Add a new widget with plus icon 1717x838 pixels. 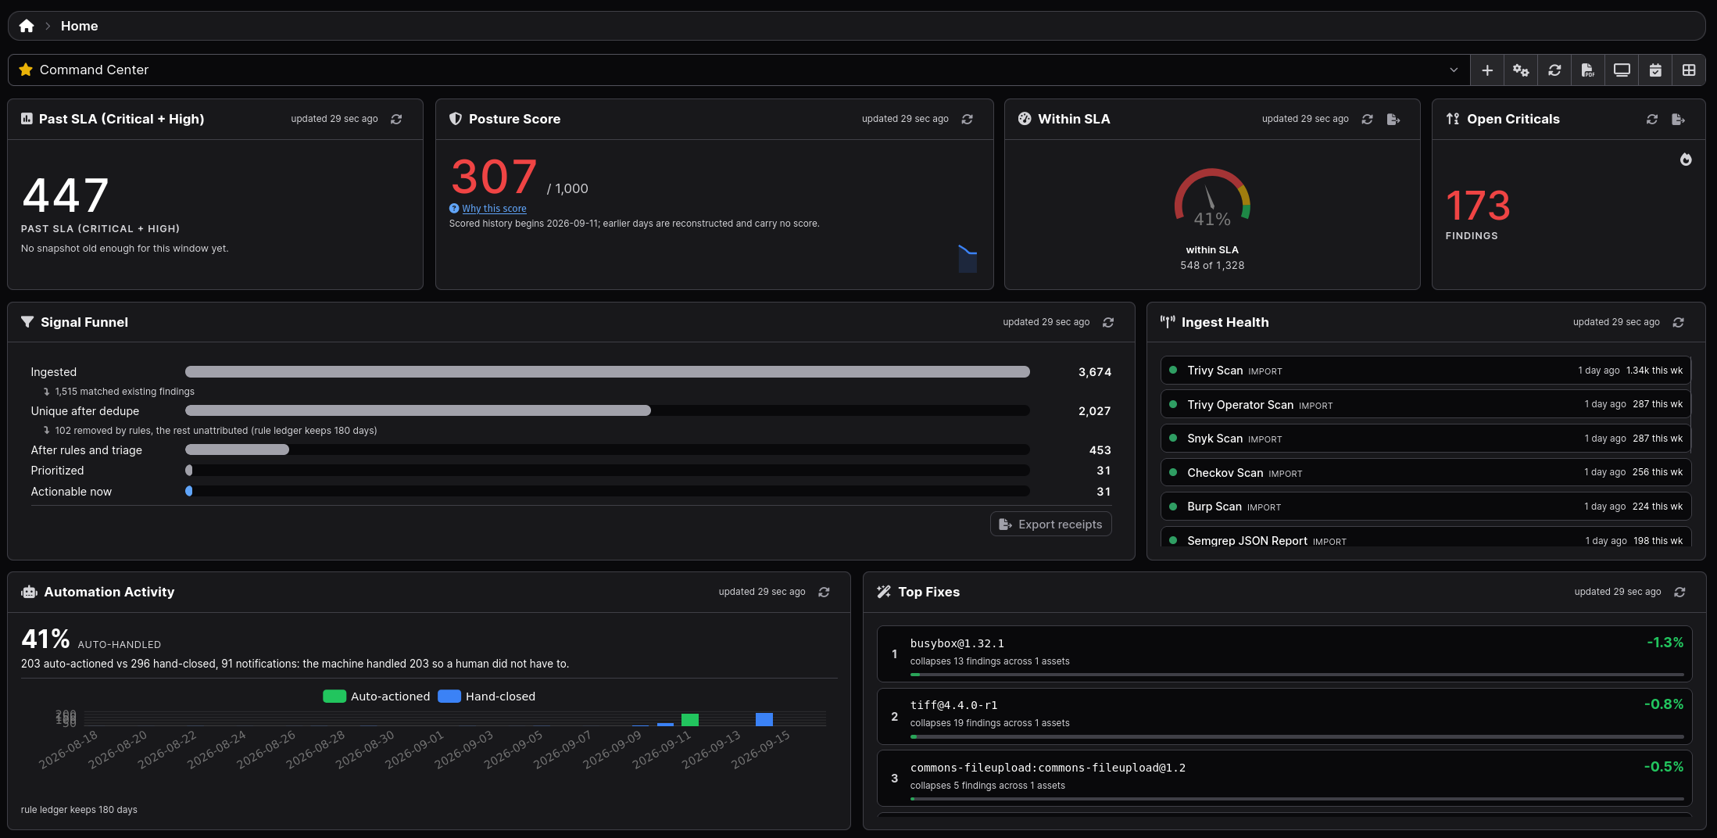1487,70
